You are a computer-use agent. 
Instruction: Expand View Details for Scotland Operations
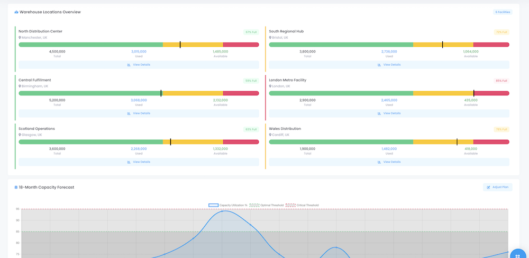139,162
